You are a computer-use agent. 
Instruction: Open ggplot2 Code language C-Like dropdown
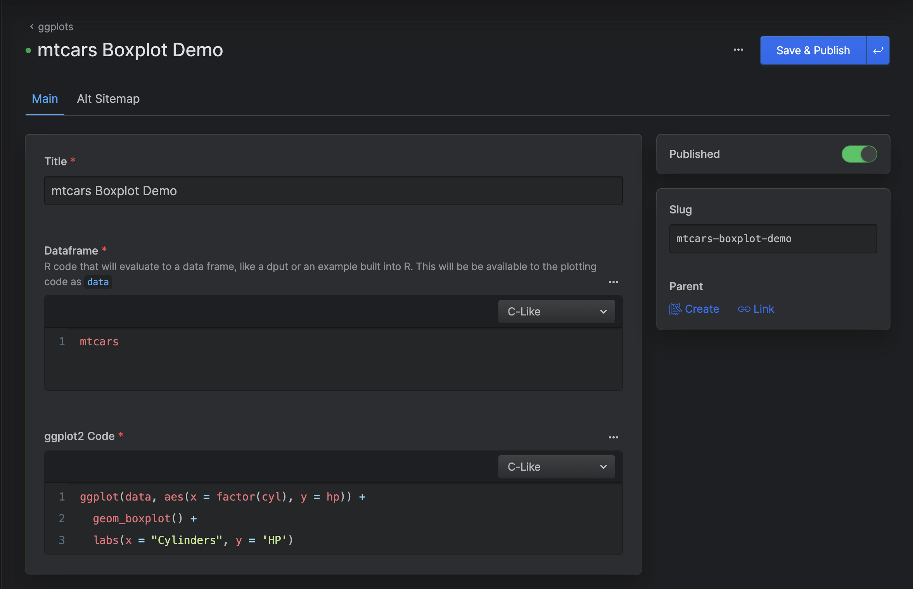click(557, 467)
